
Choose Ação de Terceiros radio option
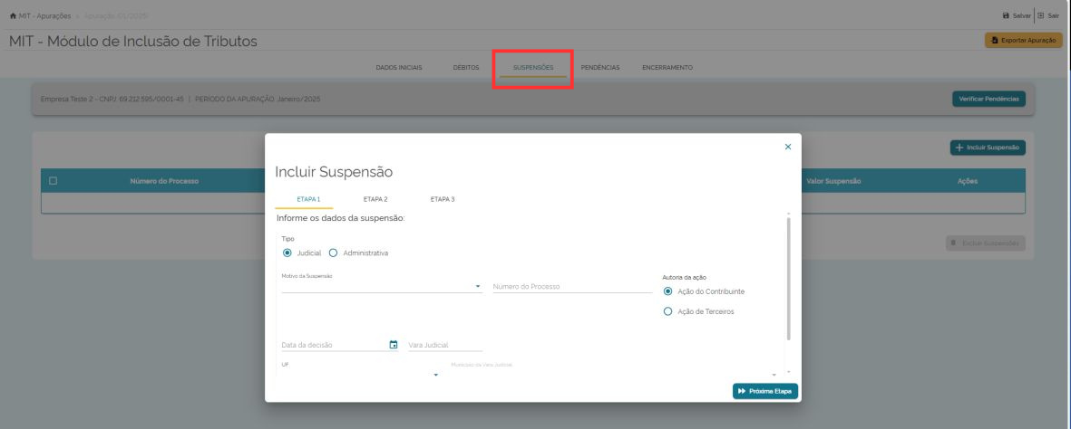point(668,311)
